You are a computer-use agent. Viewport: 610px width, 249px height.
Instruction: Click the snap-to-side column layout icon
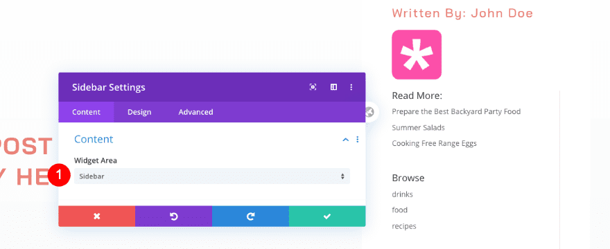tap(333, 87)
